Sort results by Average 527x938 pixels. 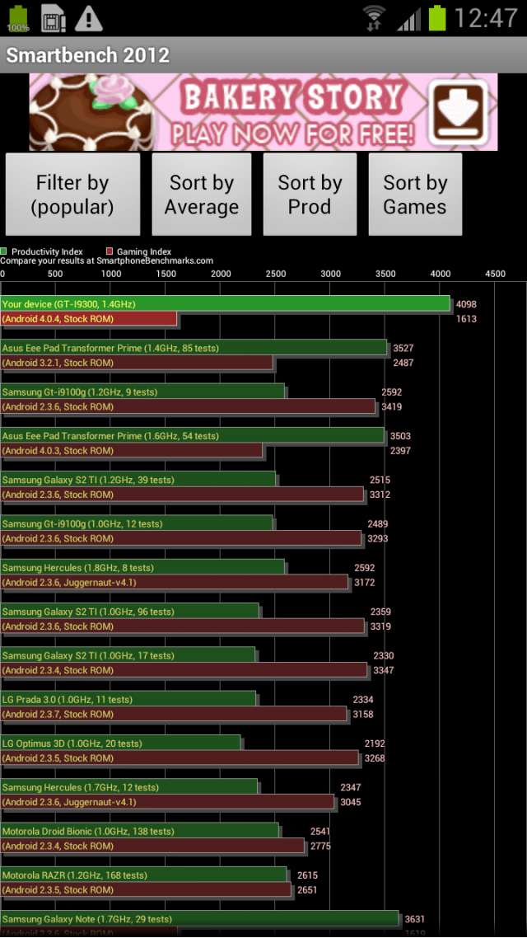(202, 195)
